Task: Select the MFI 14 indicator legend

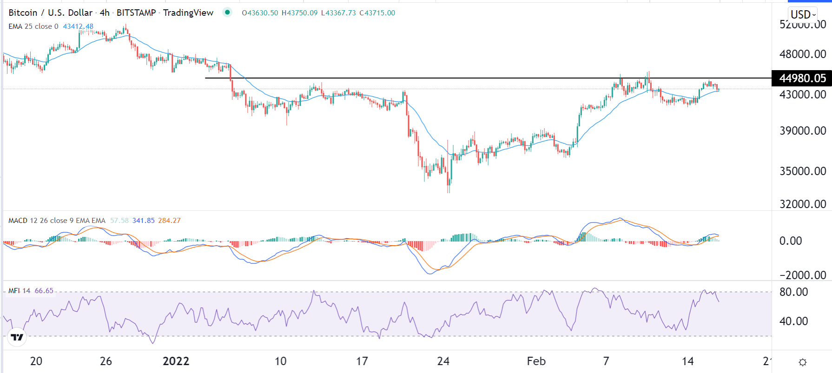Action: 20,291
